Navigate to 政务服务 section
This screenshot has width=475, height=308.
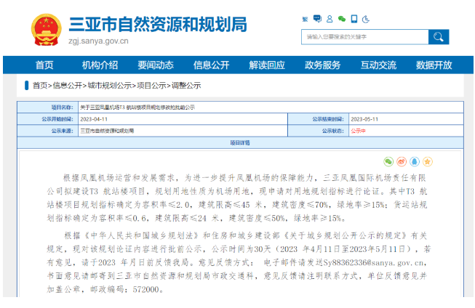click(322, 65)
